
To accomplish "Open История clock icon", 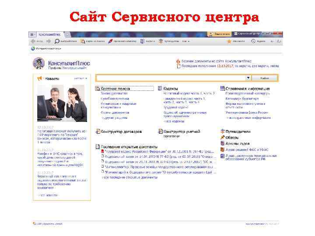I will (253, 42).
